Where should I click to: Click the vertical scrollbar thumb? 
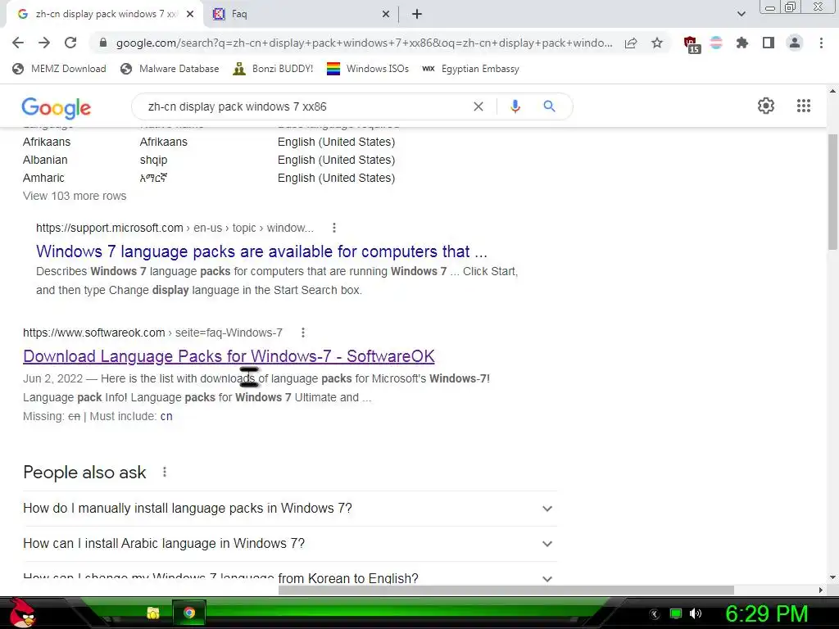(x=832, y=192)
